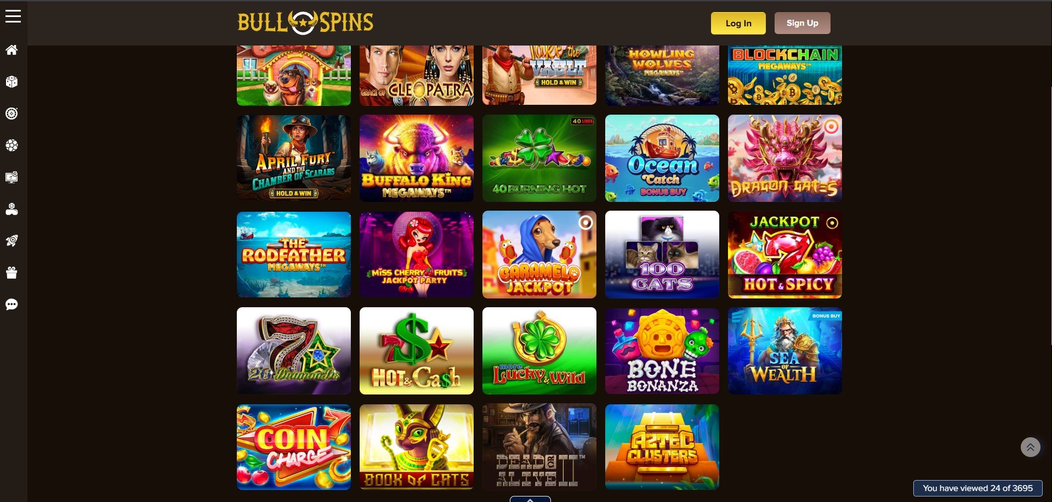Click the Sign Up button
The width and height of the screenshot is (1052, 502).
click(x=802, y=23)
